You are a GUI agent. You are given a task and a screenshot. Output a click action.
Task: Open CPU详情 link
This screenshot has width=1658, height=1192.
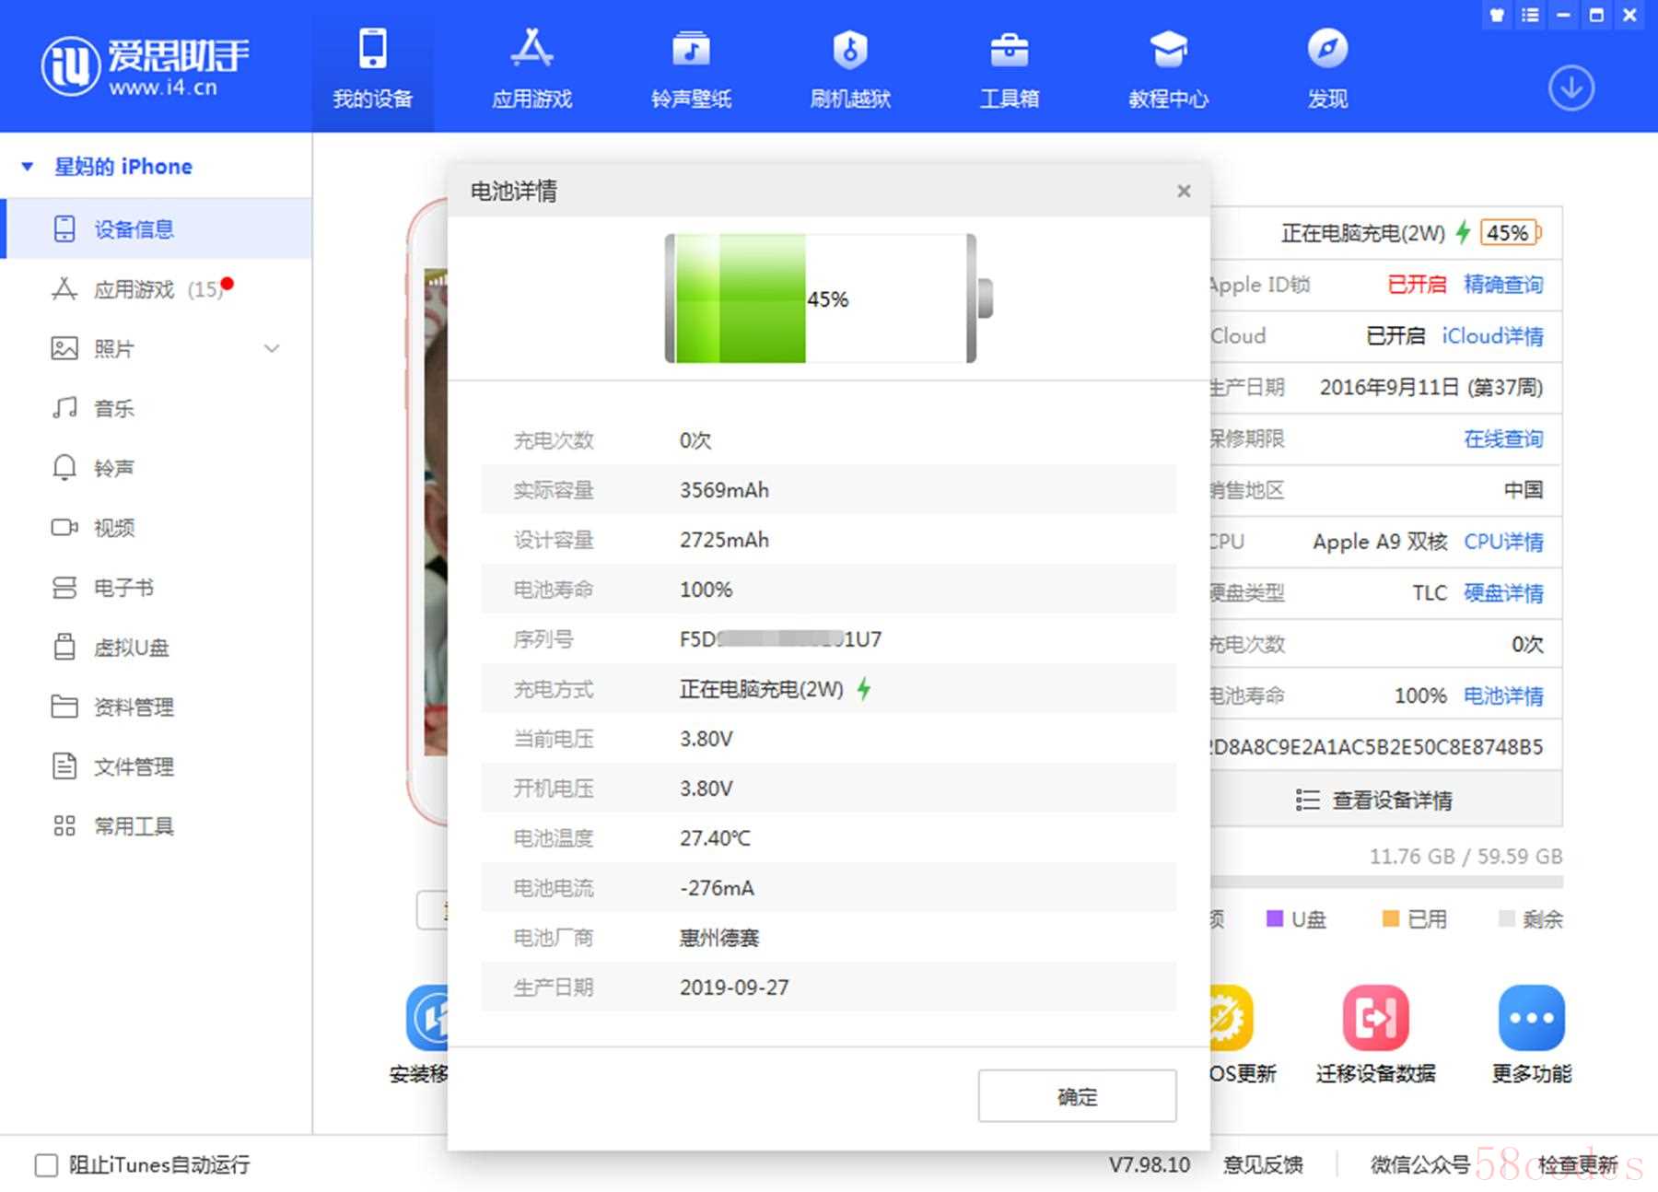point(1503,542)
